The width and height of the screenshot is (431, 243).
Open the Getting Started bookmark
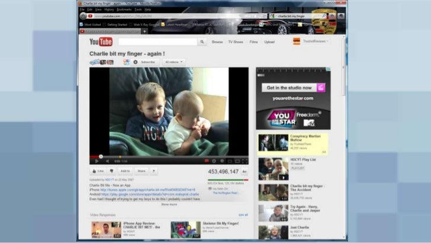115,24
